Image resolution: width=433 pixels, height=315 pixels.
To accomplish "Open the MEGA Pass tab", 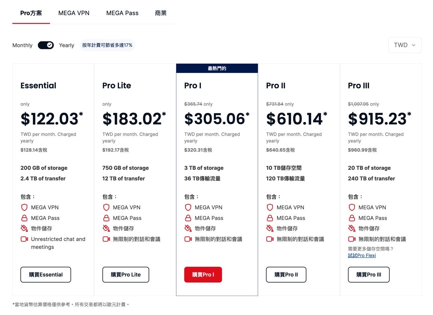I will [x=122, y=13].
